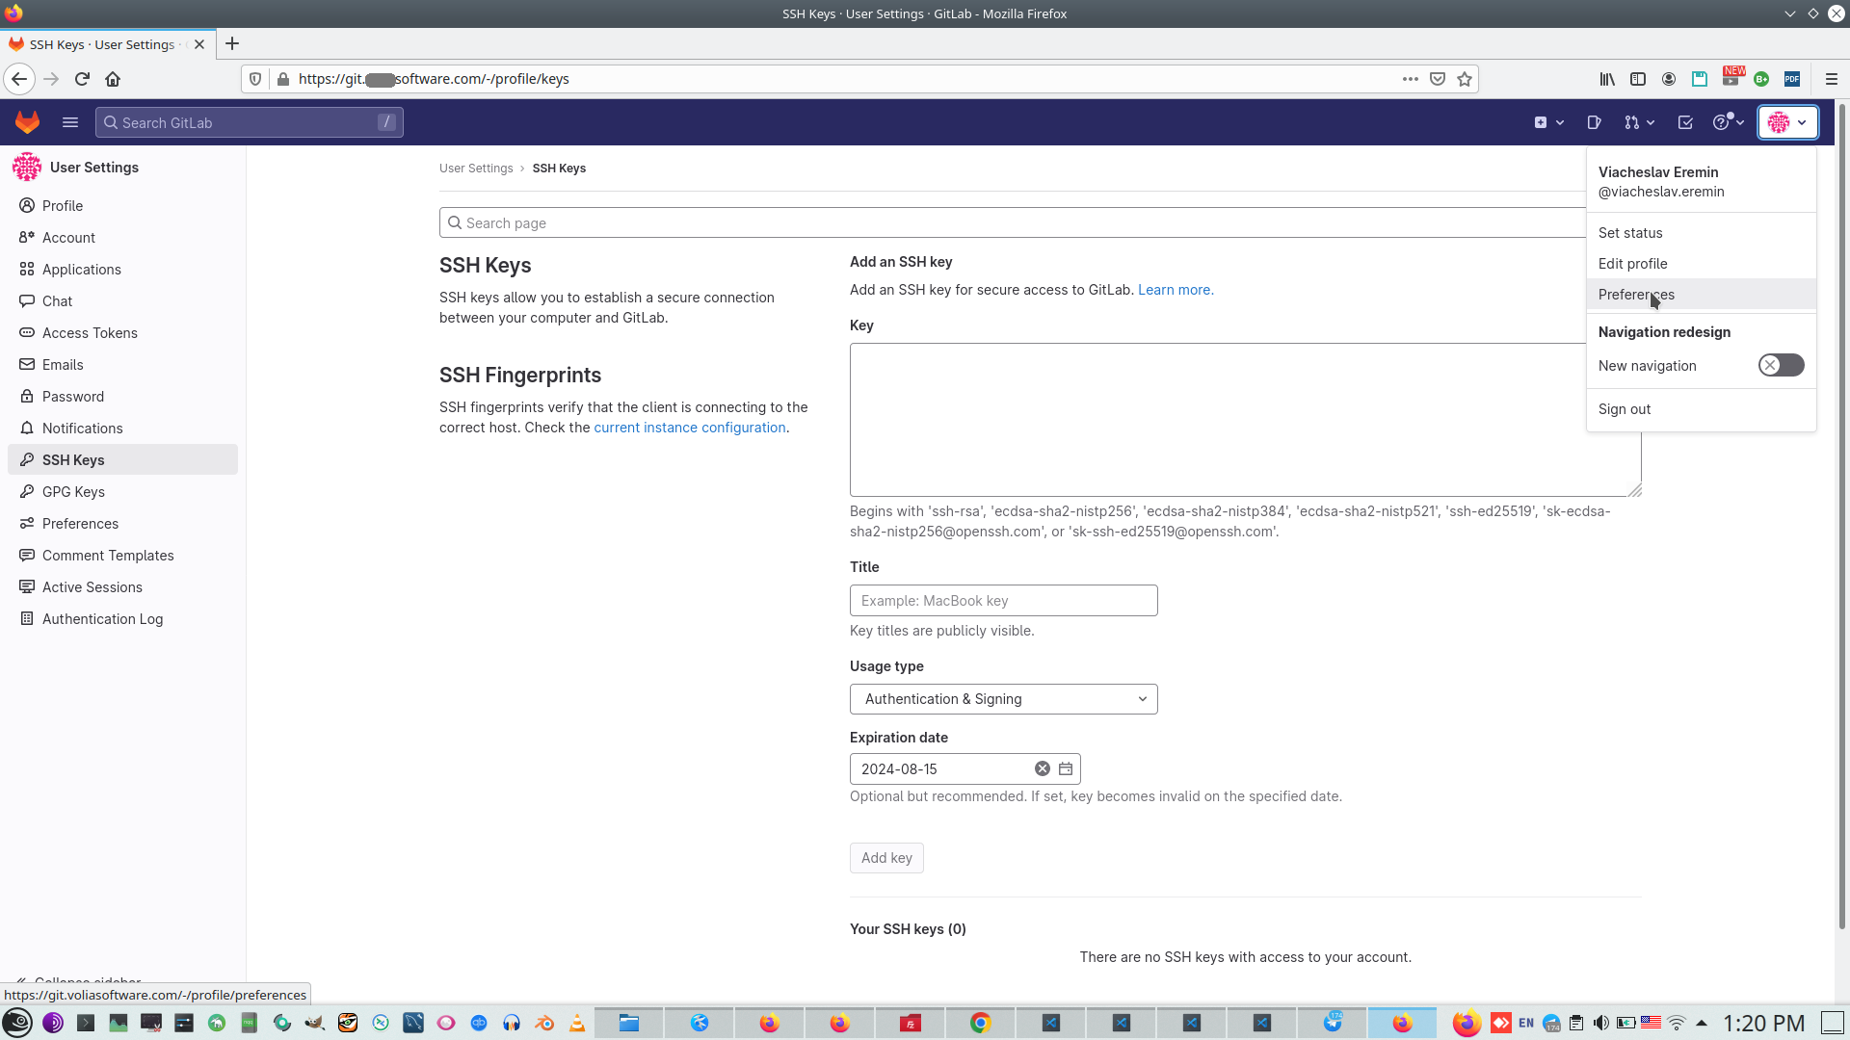The image size is (1850, 1040).
Task: Choose Sign out from user menu
Action: 1624,409
